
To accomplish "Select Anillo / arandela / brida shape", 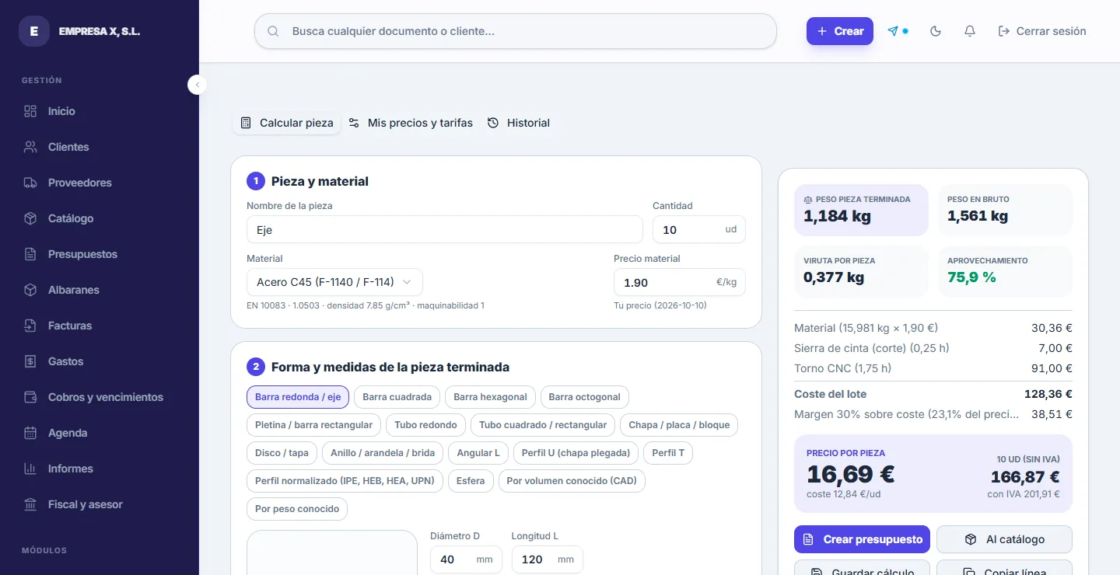I will click(x=383, y=453).
